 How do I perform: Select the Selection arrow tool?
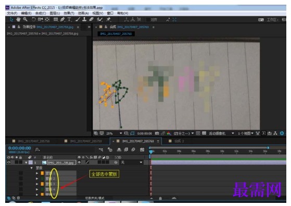tap(11, 19)
